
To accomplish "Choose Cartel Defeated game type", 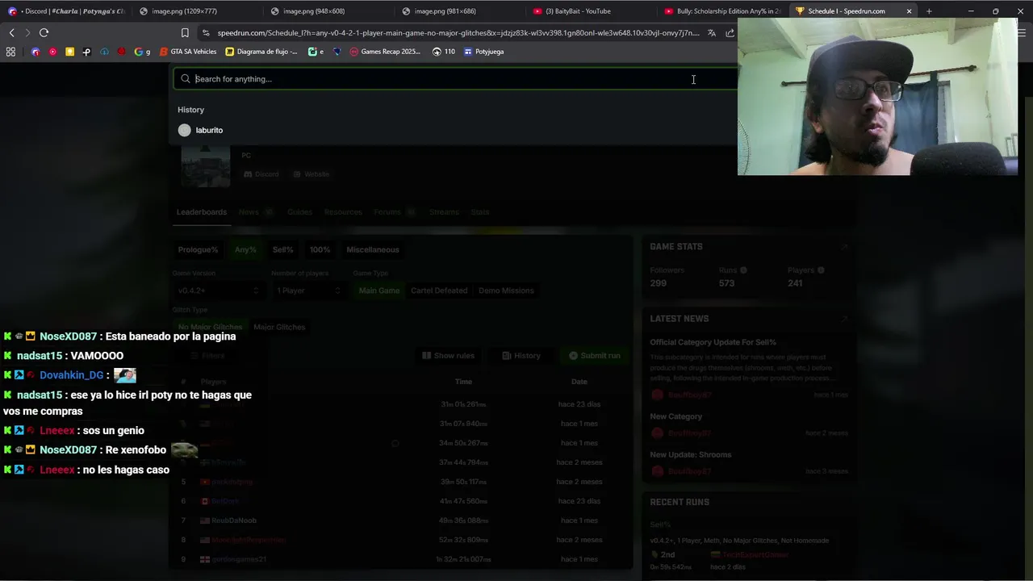I will (x=439, y=290).
